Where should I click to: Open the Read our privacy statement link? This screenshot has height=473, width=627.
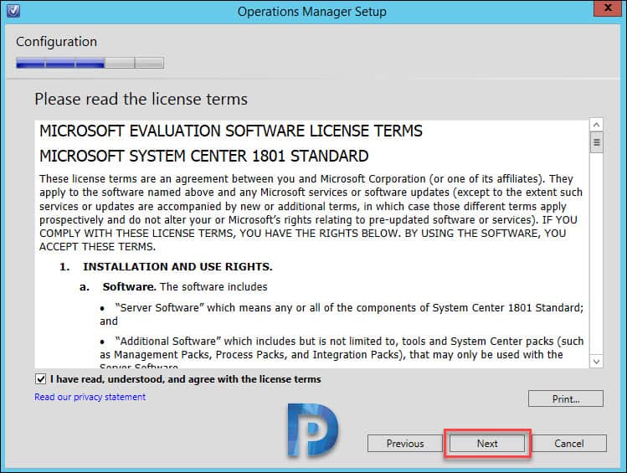(90, 397)
